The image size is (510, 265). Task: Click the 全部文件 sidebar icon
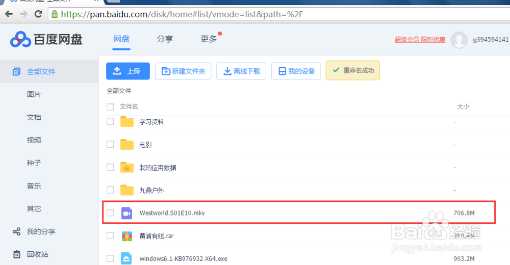click(16, 71)
